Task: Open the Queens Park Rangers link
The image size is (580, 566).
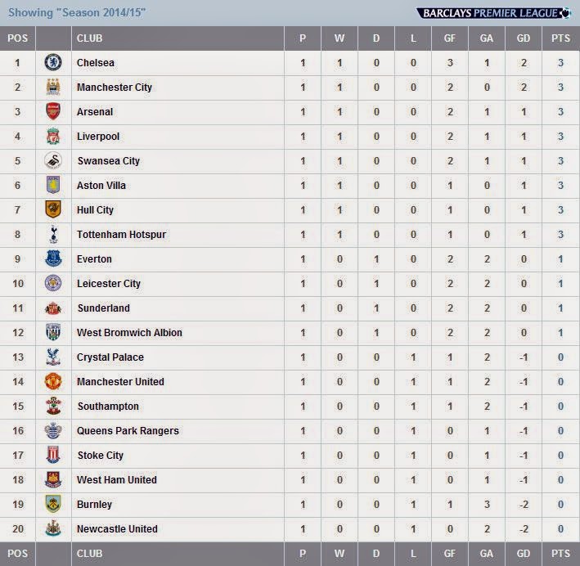Action: click(x=128, y=431)
